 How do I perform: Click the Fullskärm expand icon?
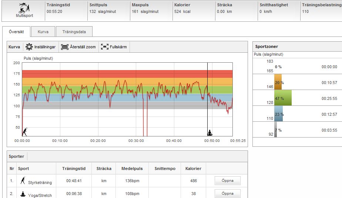click(104, 47)
